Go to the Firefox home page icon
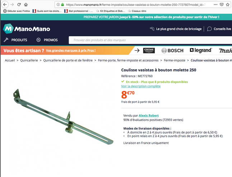The height and width of the screenshot is (177, 232). point(26,5)
